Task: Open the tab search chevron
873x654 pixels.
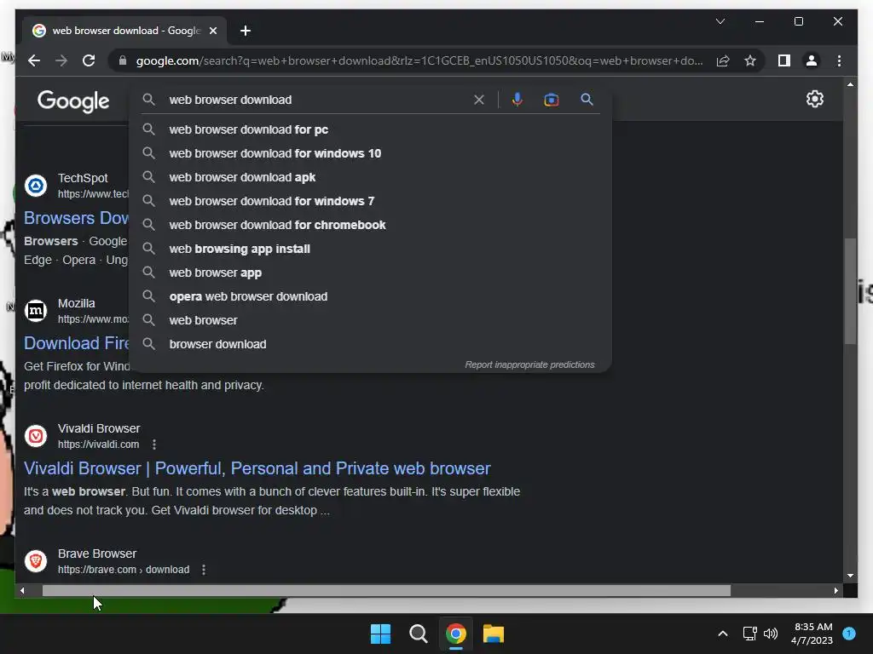Action: click(x=720, y=21)
